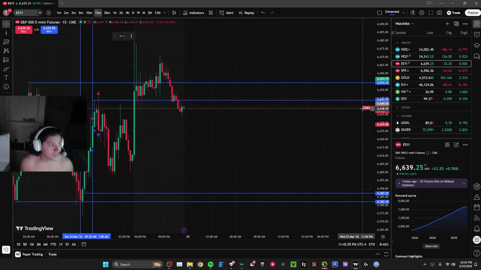Open the emoji icons tool
The width and height of the screenshot is (481, 270).
[6, 87]
